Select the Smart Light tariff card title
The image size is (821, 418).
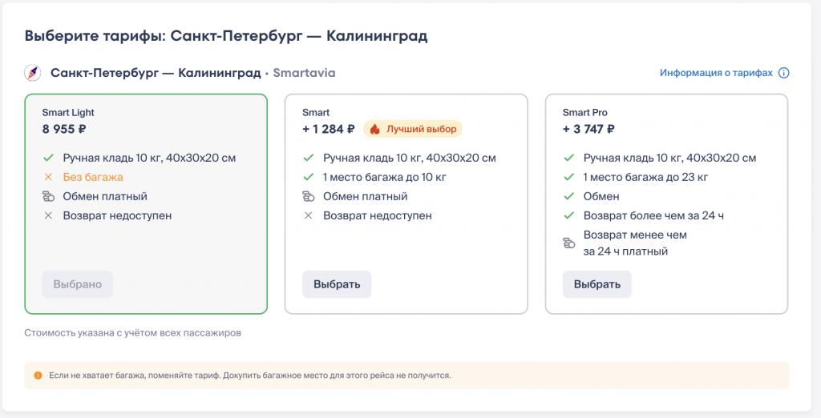point(68,113)
